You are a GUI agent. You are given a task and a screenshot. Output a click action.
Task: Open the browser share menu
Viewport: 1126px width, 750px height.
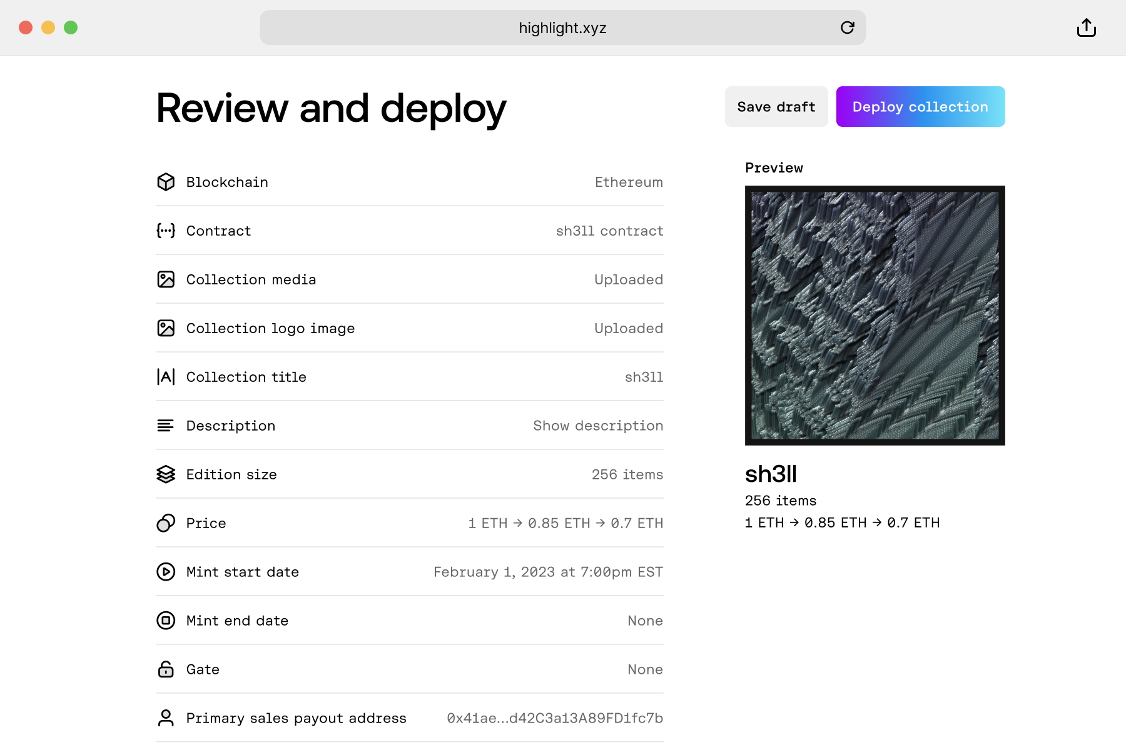[x=1087, y=27]
